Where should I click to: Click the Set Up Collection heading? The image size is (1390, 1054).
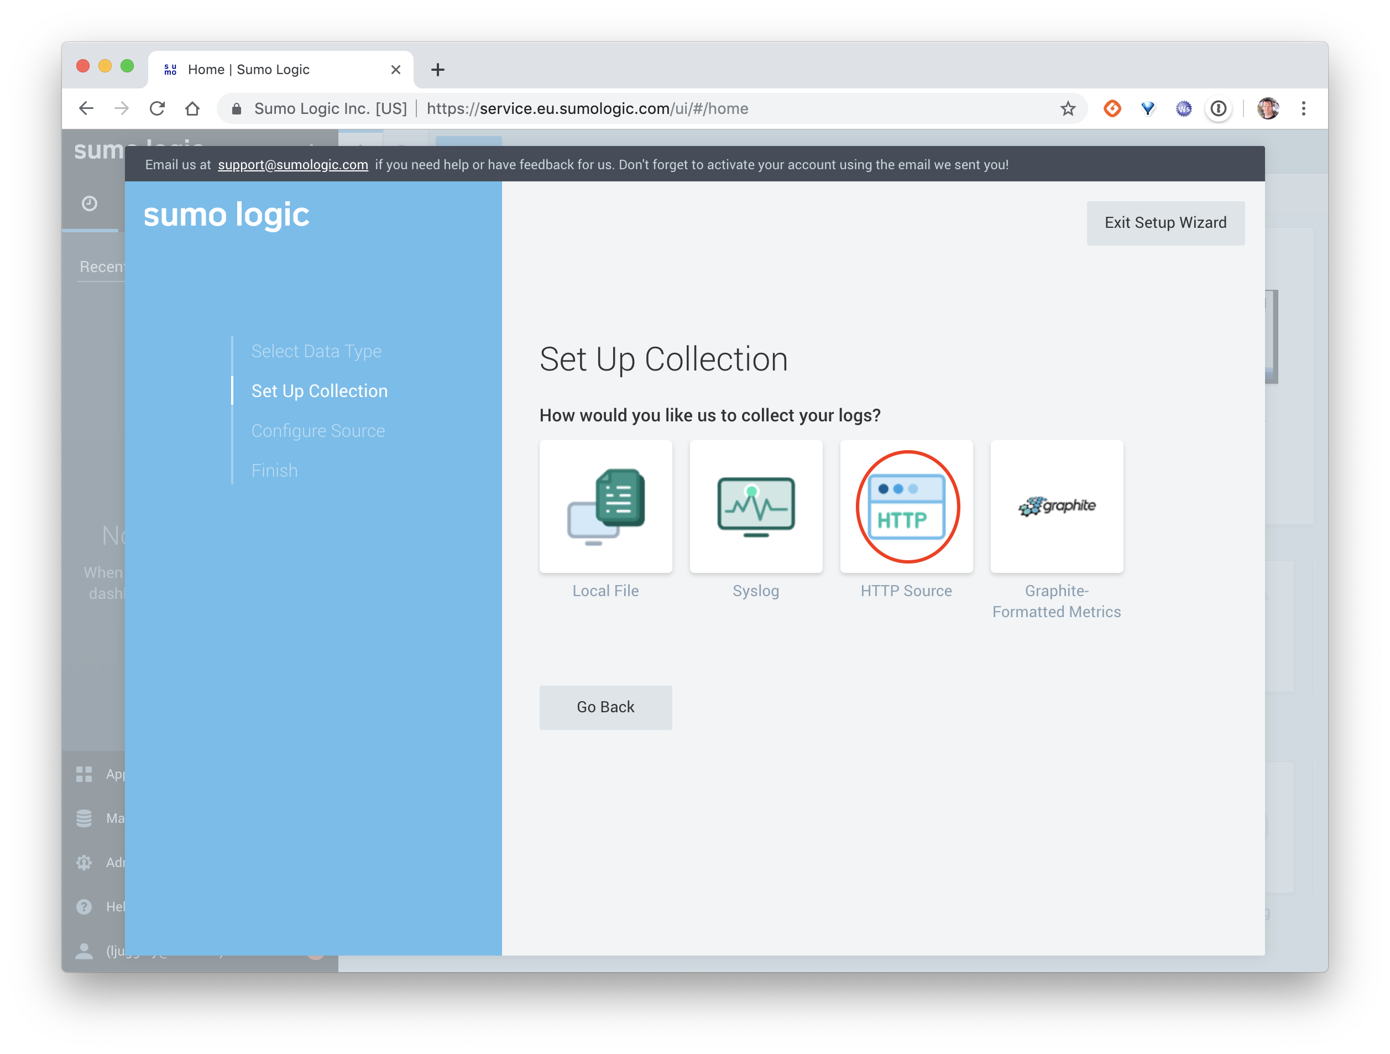(x=663, y=359)
